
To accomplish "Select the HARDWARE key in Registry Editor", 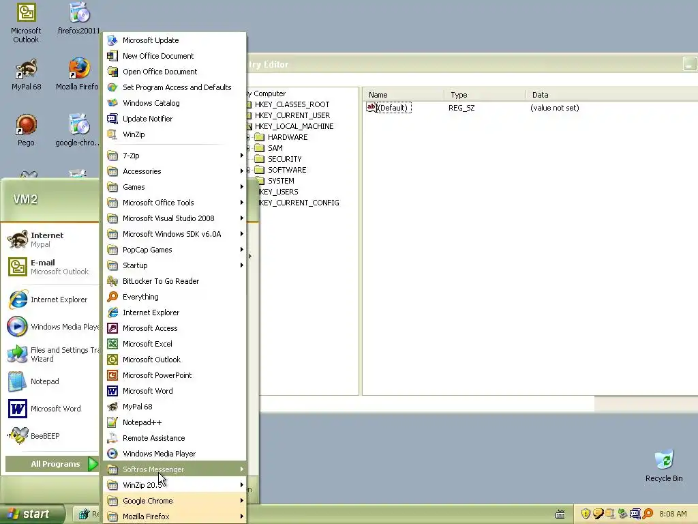I will 288,137.
